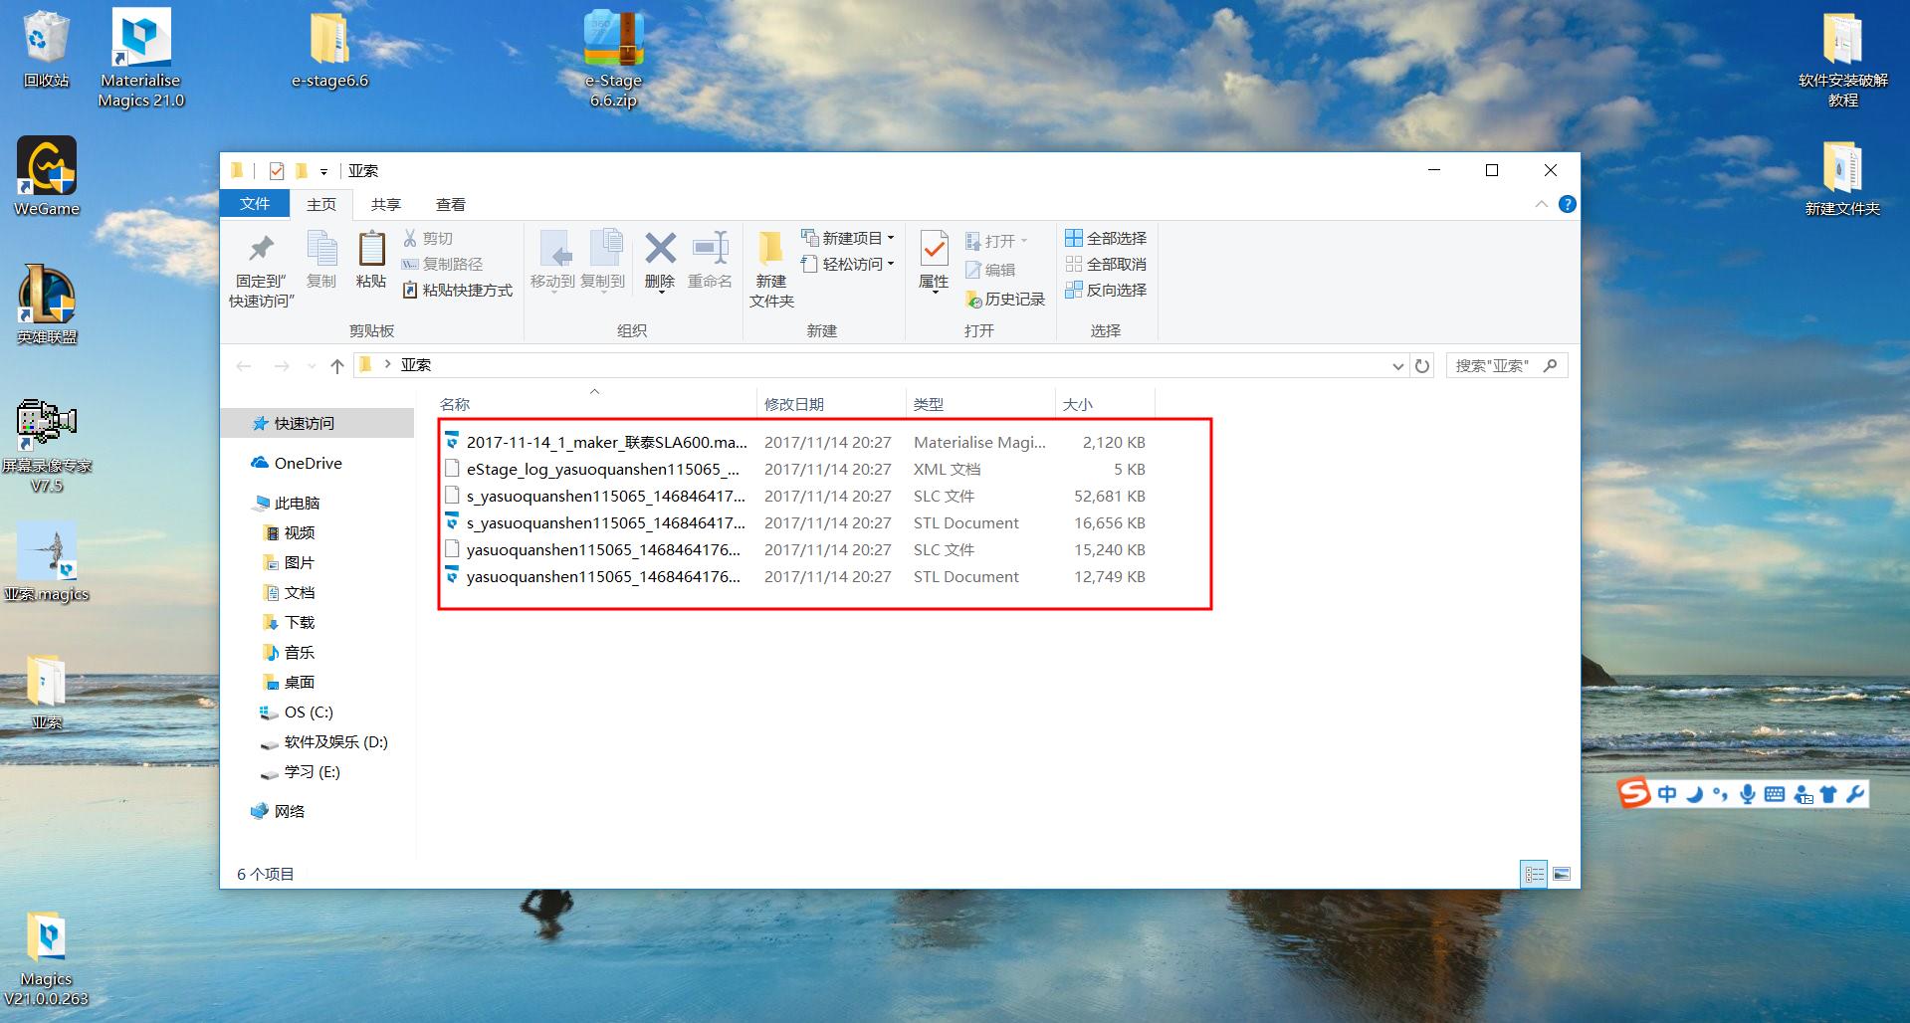Switch to the View (查看) ribbon tab
Image resolution: width=1910 pixels, height=1023 pixels.
(x=450, y=204)
